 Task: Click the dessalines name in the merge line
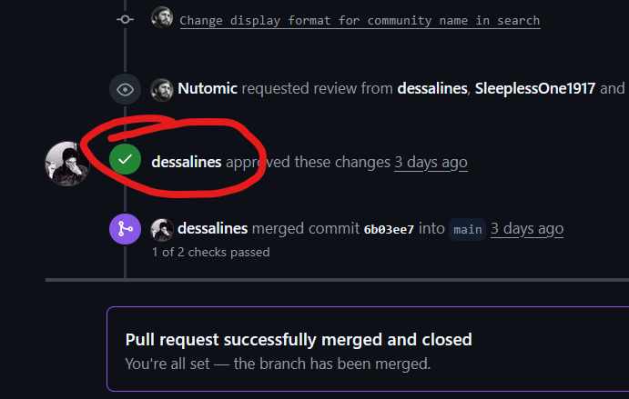pos(213,228)
